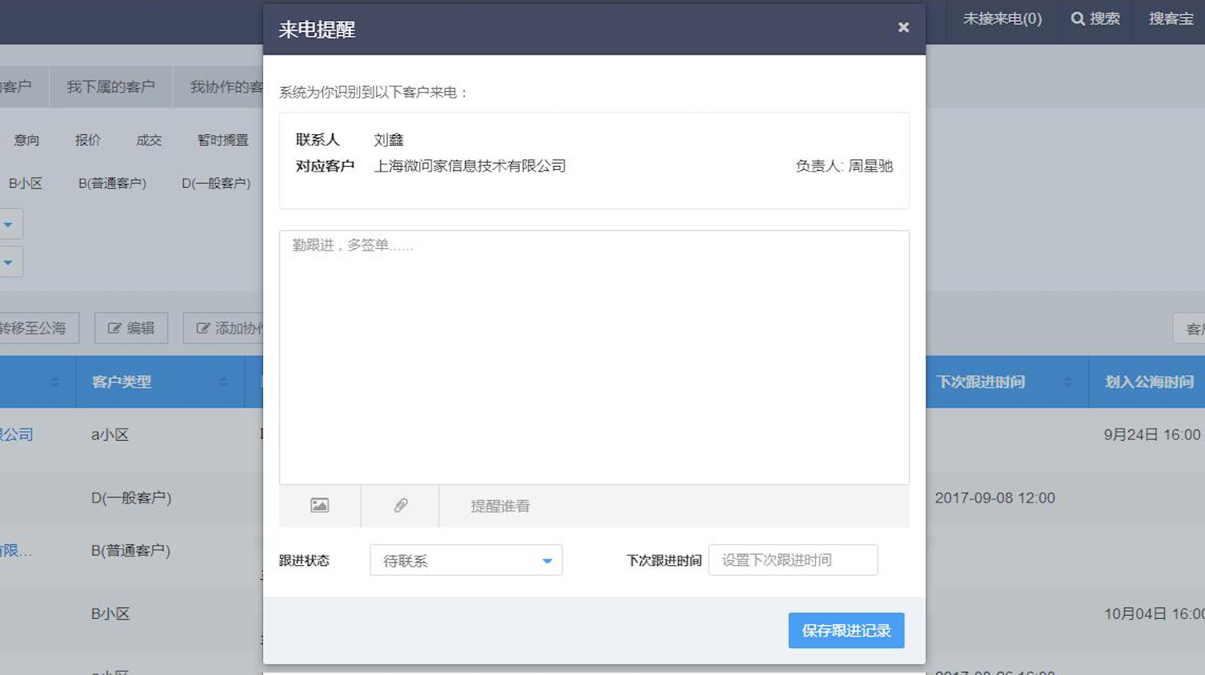This screenshot has width=1205, height=675.
Task: Click 提醒谁看 field
Action: click(x=500, y=506)
